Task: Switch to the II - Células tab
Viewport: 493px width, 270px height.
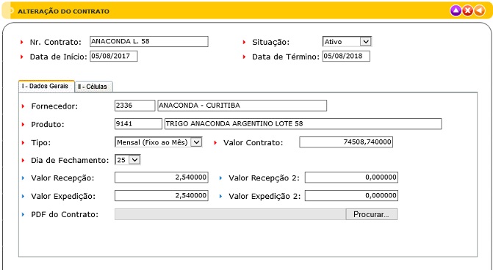Action: (x=94, y=87)
